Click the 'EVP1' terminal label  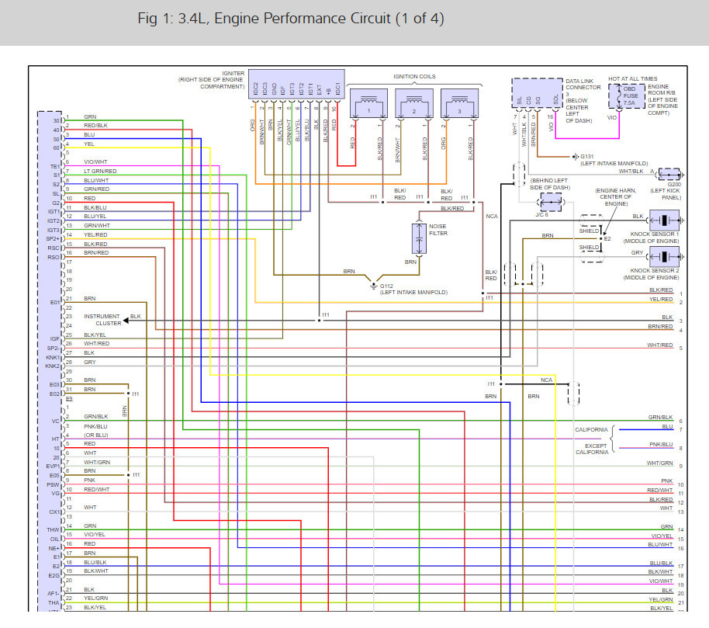coord(53,466)
